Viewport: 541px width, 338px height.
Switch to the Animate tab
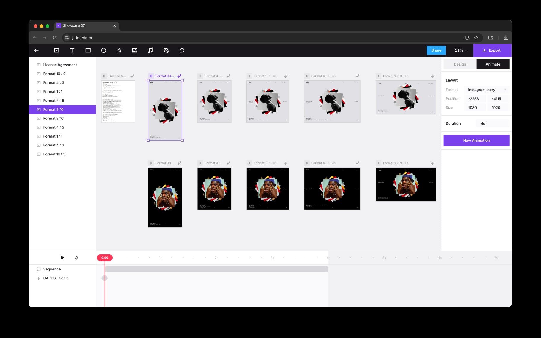[493, 64]
